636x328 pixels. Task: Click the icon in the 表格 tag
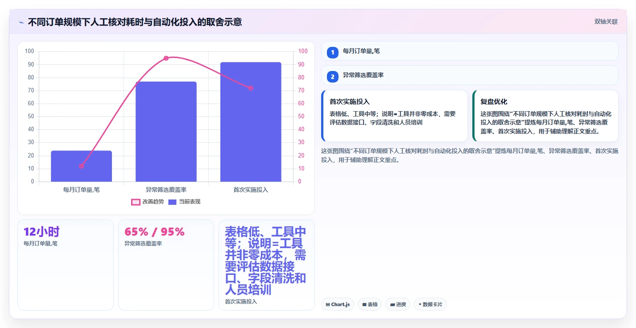point(364,305)
